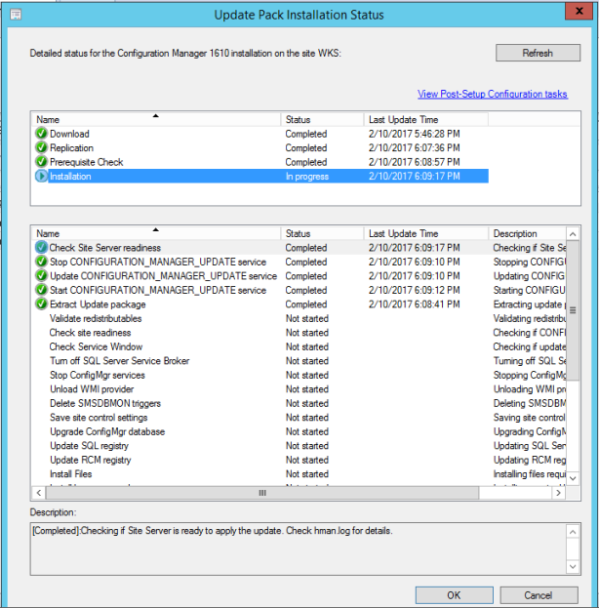
Task: Select the Unload WMI provider row
Action: pyautogui.click(x=300, y=389)
